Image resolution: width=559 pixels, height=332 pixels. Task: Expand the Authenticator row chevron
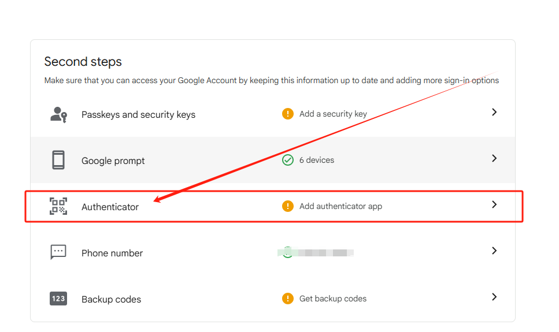pyautogui.click(x=494, y=204)
